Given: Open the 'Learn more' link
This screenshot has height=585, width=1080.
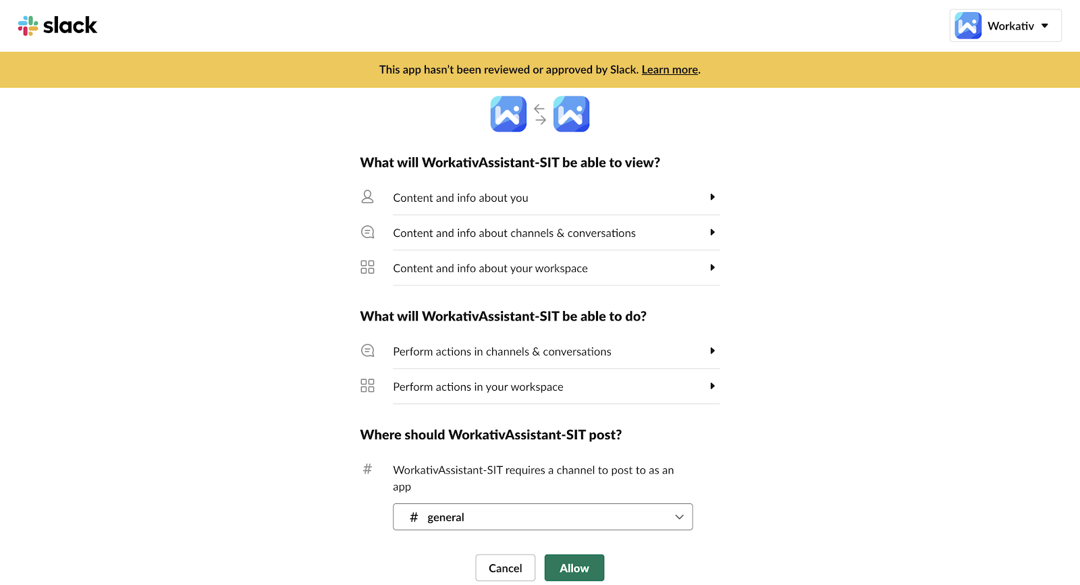Looking at the screenshot, I should click(x=670, y=69).
